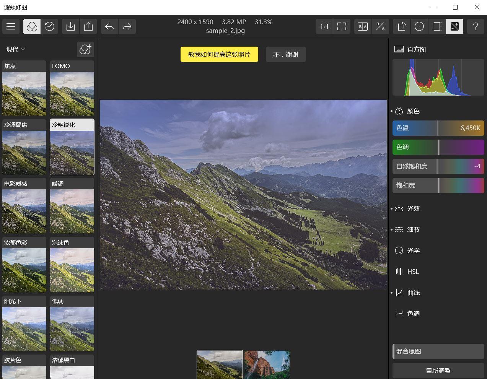This screenshot has width=487, height=379.
Task: Click the add custom filter icon
Action: [85, 49]
